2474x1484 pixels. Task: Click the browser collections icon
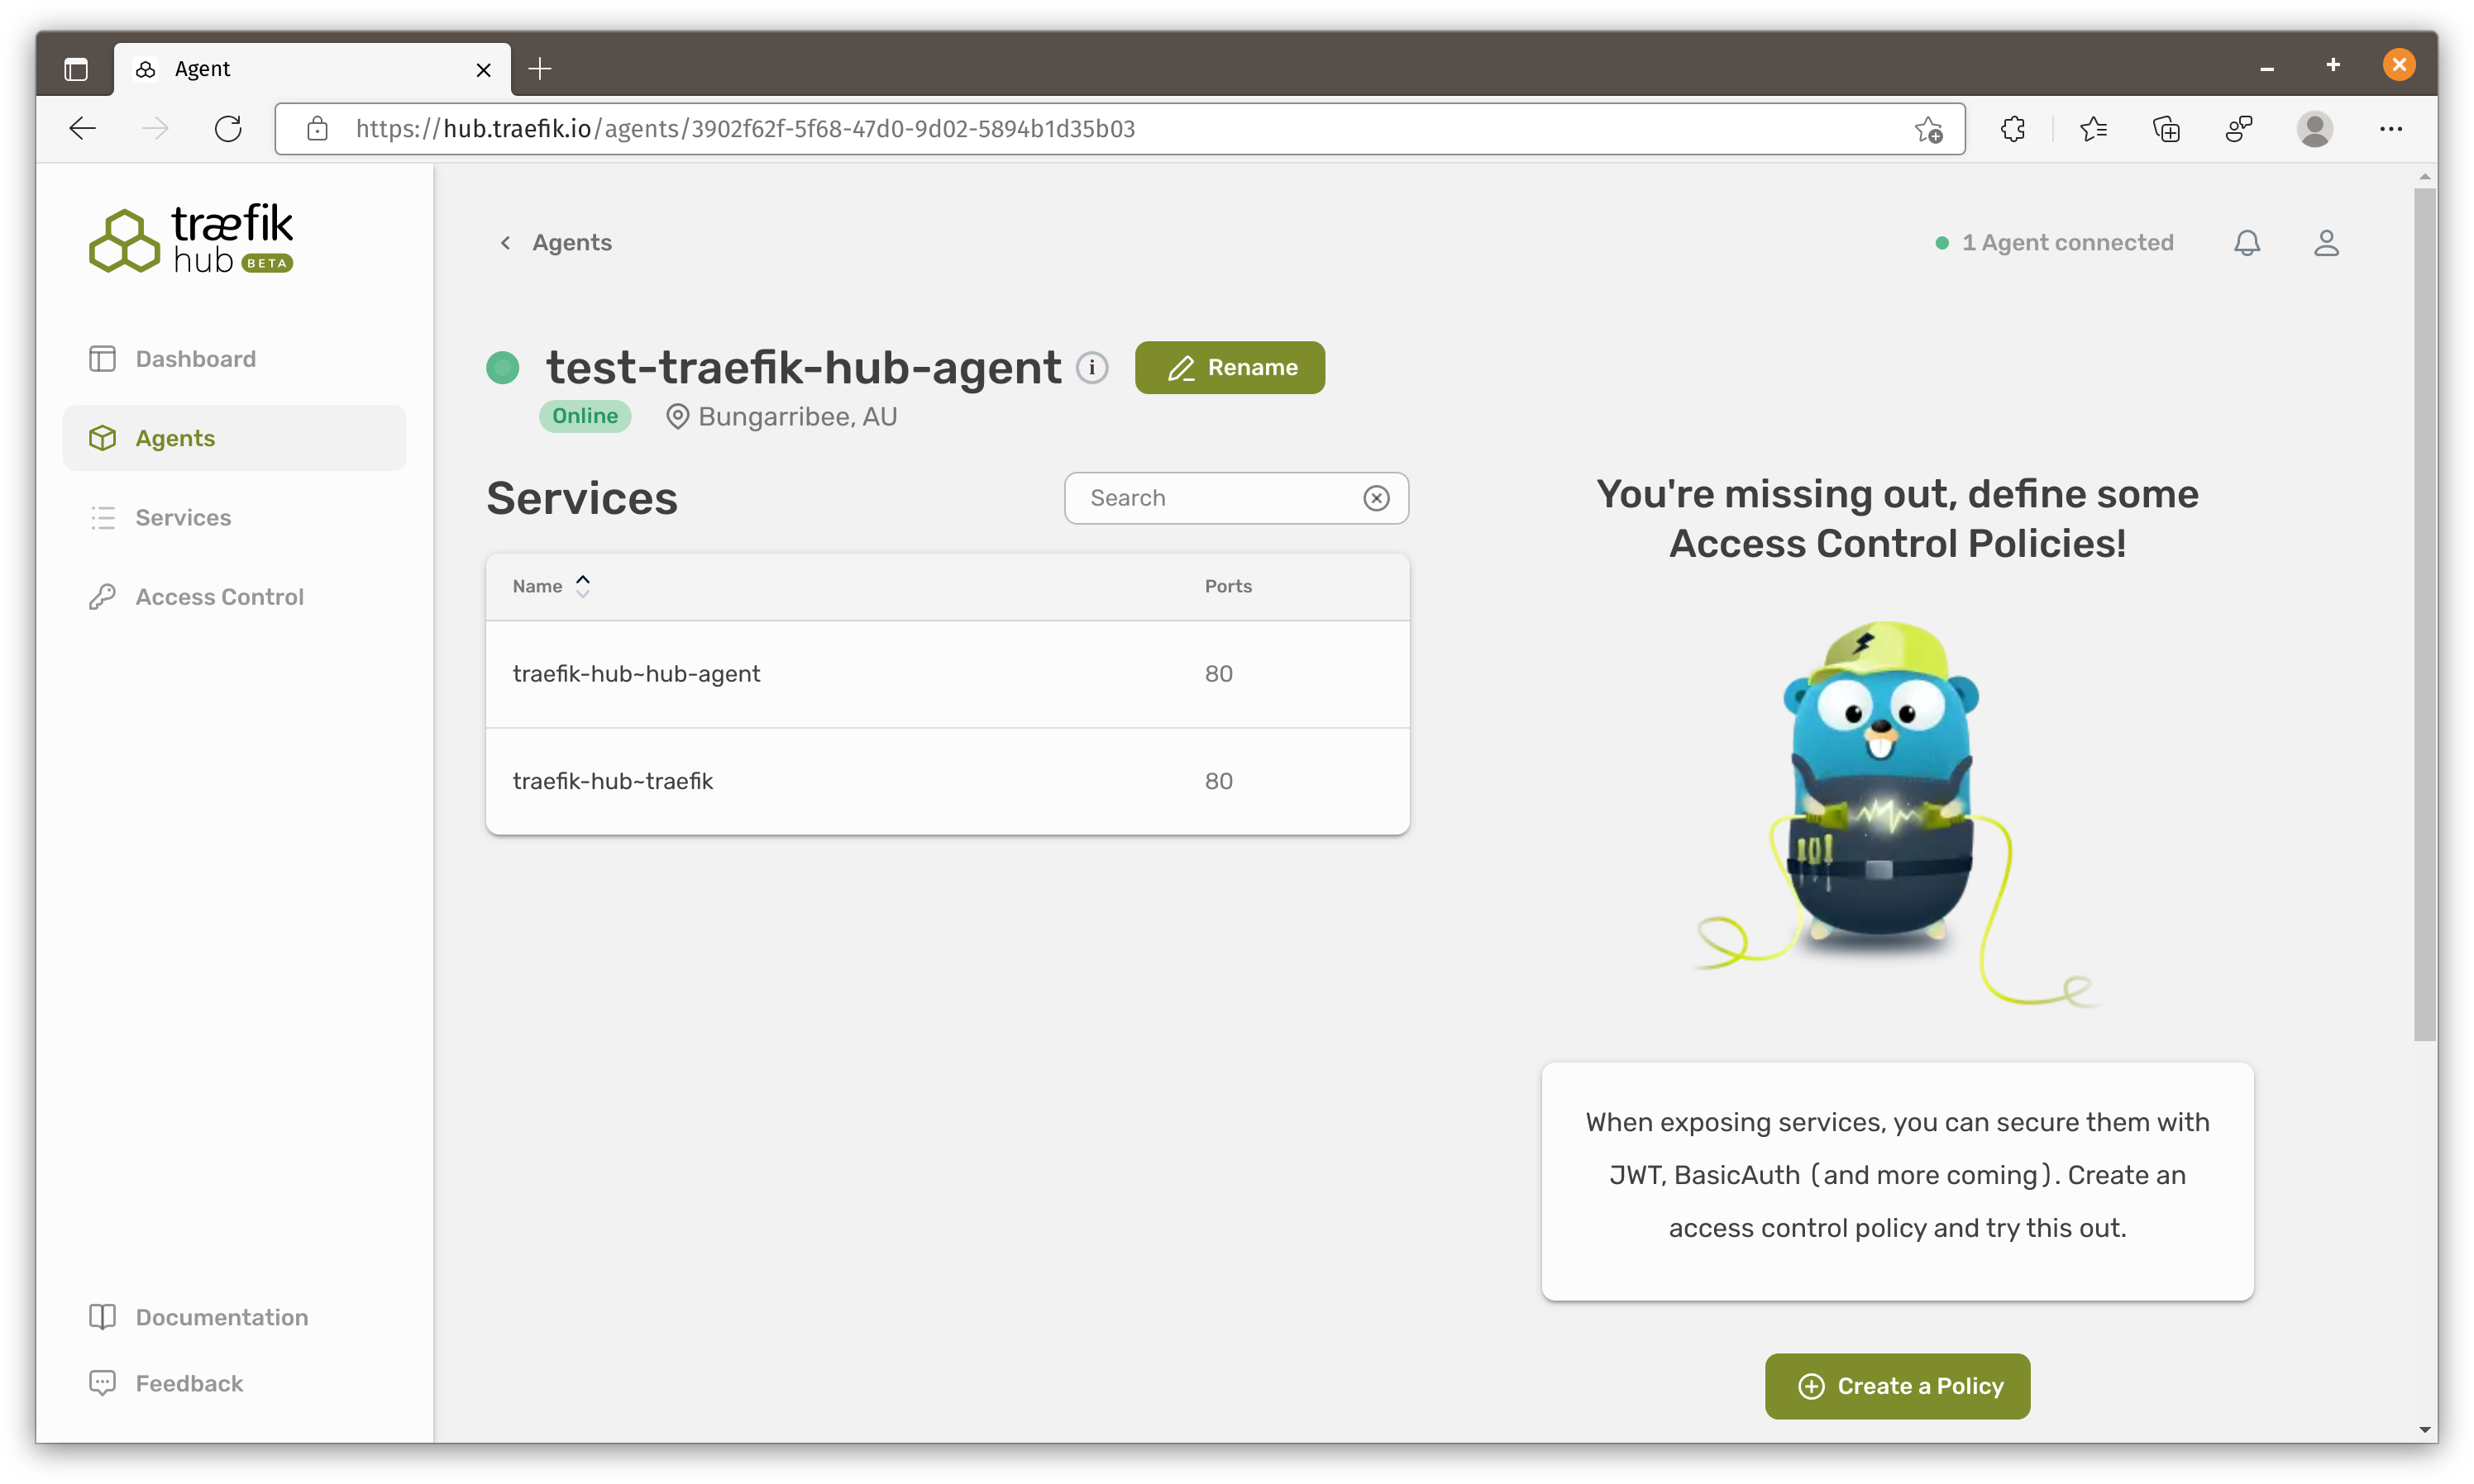[2166, 129]
